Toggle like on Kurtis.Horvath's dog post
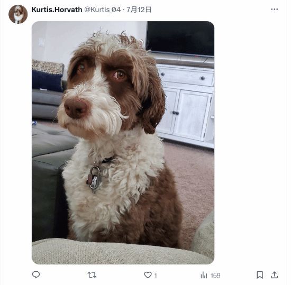The width and height of the screenshot is (291, 285). (x=148, y=275)
